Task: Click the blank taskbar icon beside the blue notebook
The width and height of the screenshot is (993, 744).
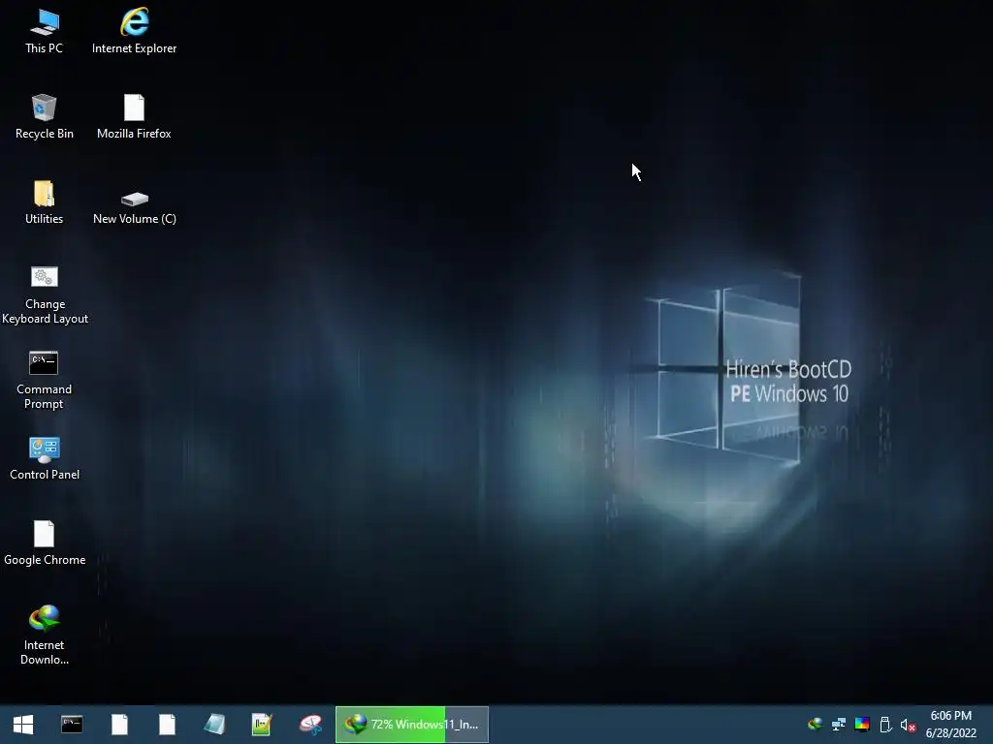Action: click(167, 725)
